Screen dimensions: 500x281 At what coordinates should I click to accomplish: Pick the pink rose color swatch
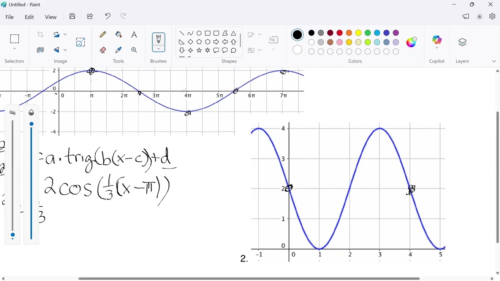[x=339, y=42]
